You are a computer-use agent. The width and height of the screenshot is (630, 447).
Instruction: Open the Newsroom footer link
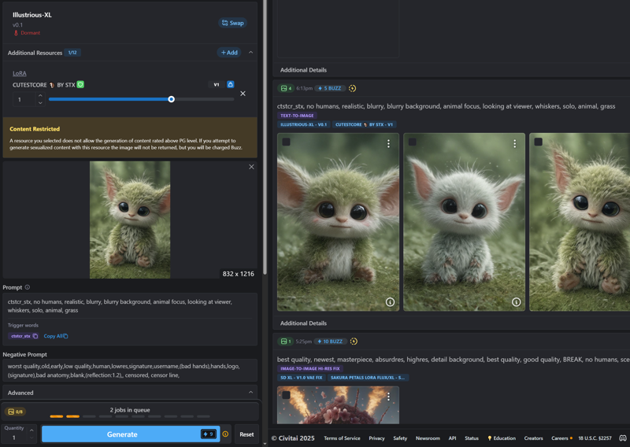coord(428,438)
